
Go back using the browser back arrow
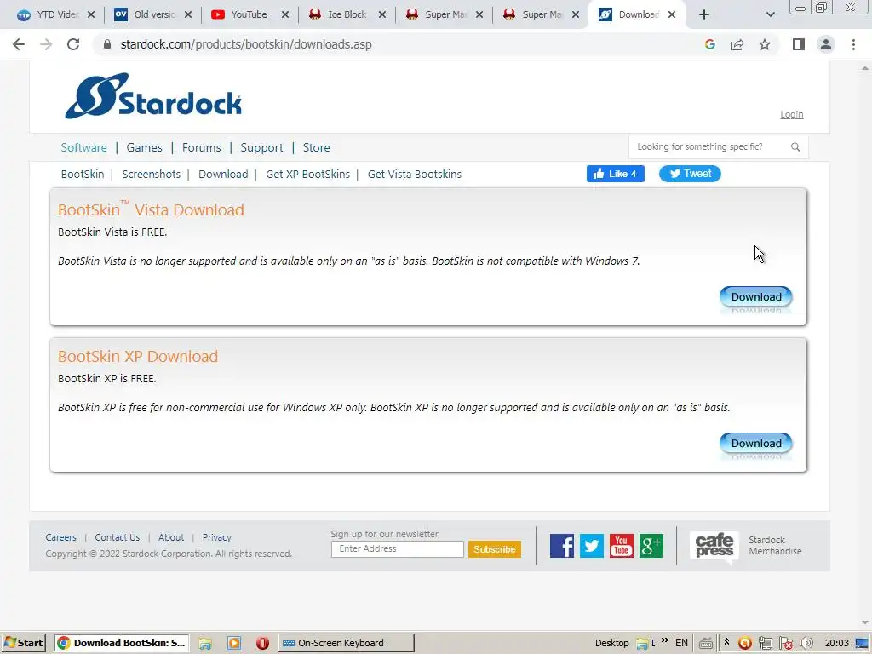19,44
